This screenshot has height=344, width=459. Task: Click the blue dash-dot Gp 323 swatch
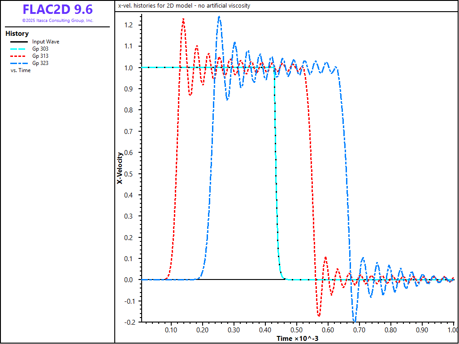pyautogui.click(x=18, y=63)
